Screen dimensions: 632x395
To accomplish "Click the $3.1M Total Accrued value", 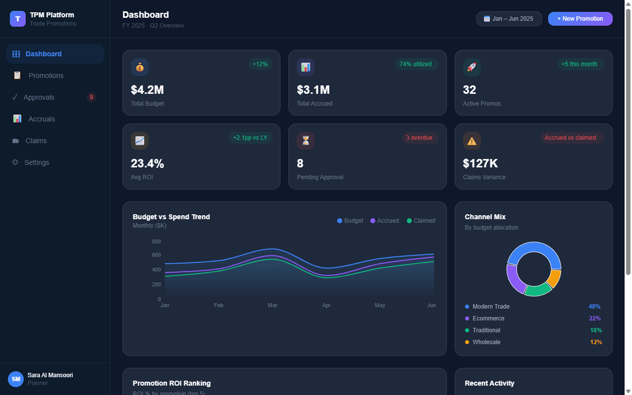I will tap(313, 90).
